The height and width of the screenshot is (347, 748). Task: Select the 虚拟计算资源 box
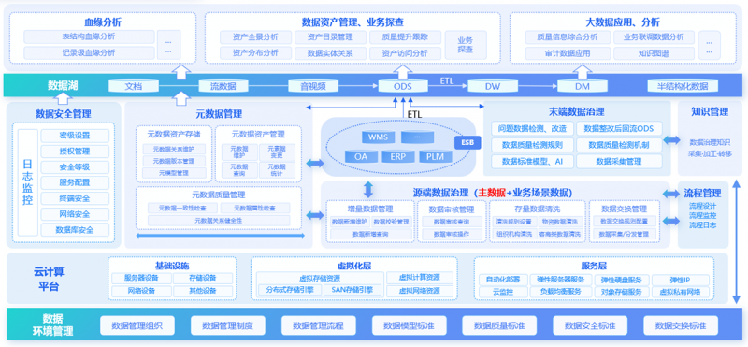click(x=419, y=277)
